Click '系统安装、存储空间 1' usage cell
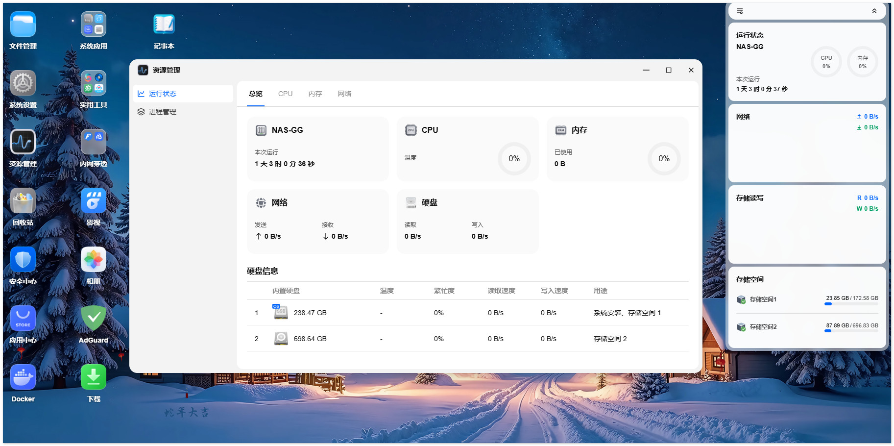894x446 pixels. point(627,313)
